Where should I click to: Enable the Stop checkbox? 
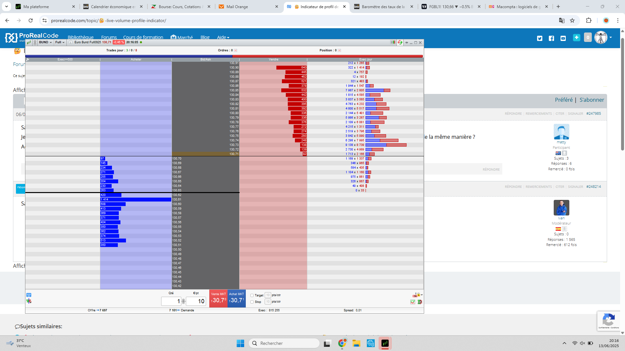pyautogui.click(x=252, y=302)
